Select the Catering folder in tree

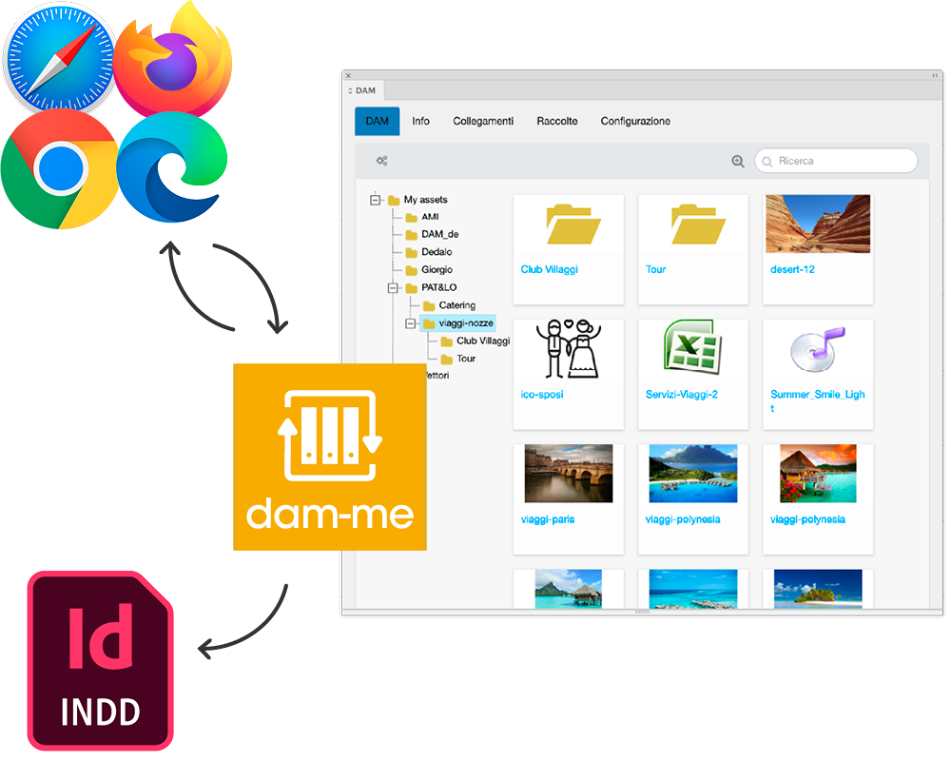point(450,305)
